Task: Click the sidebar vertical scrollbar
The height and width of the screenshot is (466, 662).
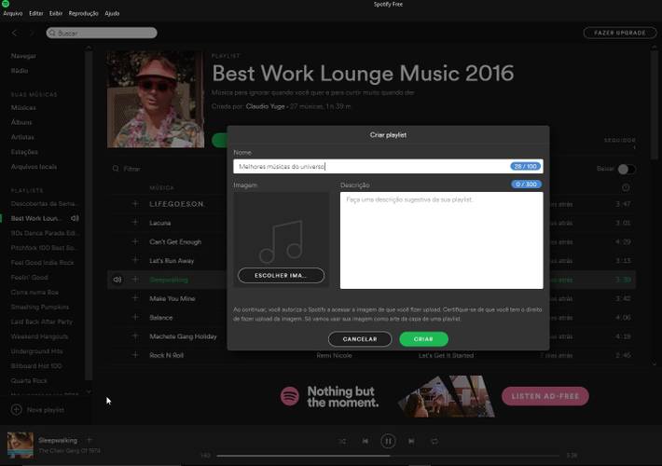Action: [89, 215]
